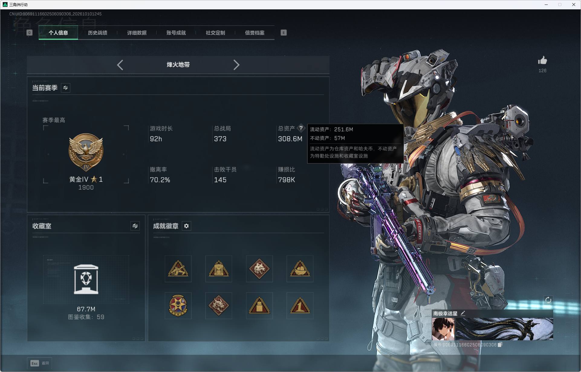
Task: Open the 账号成就 tab
Action: 176,33
